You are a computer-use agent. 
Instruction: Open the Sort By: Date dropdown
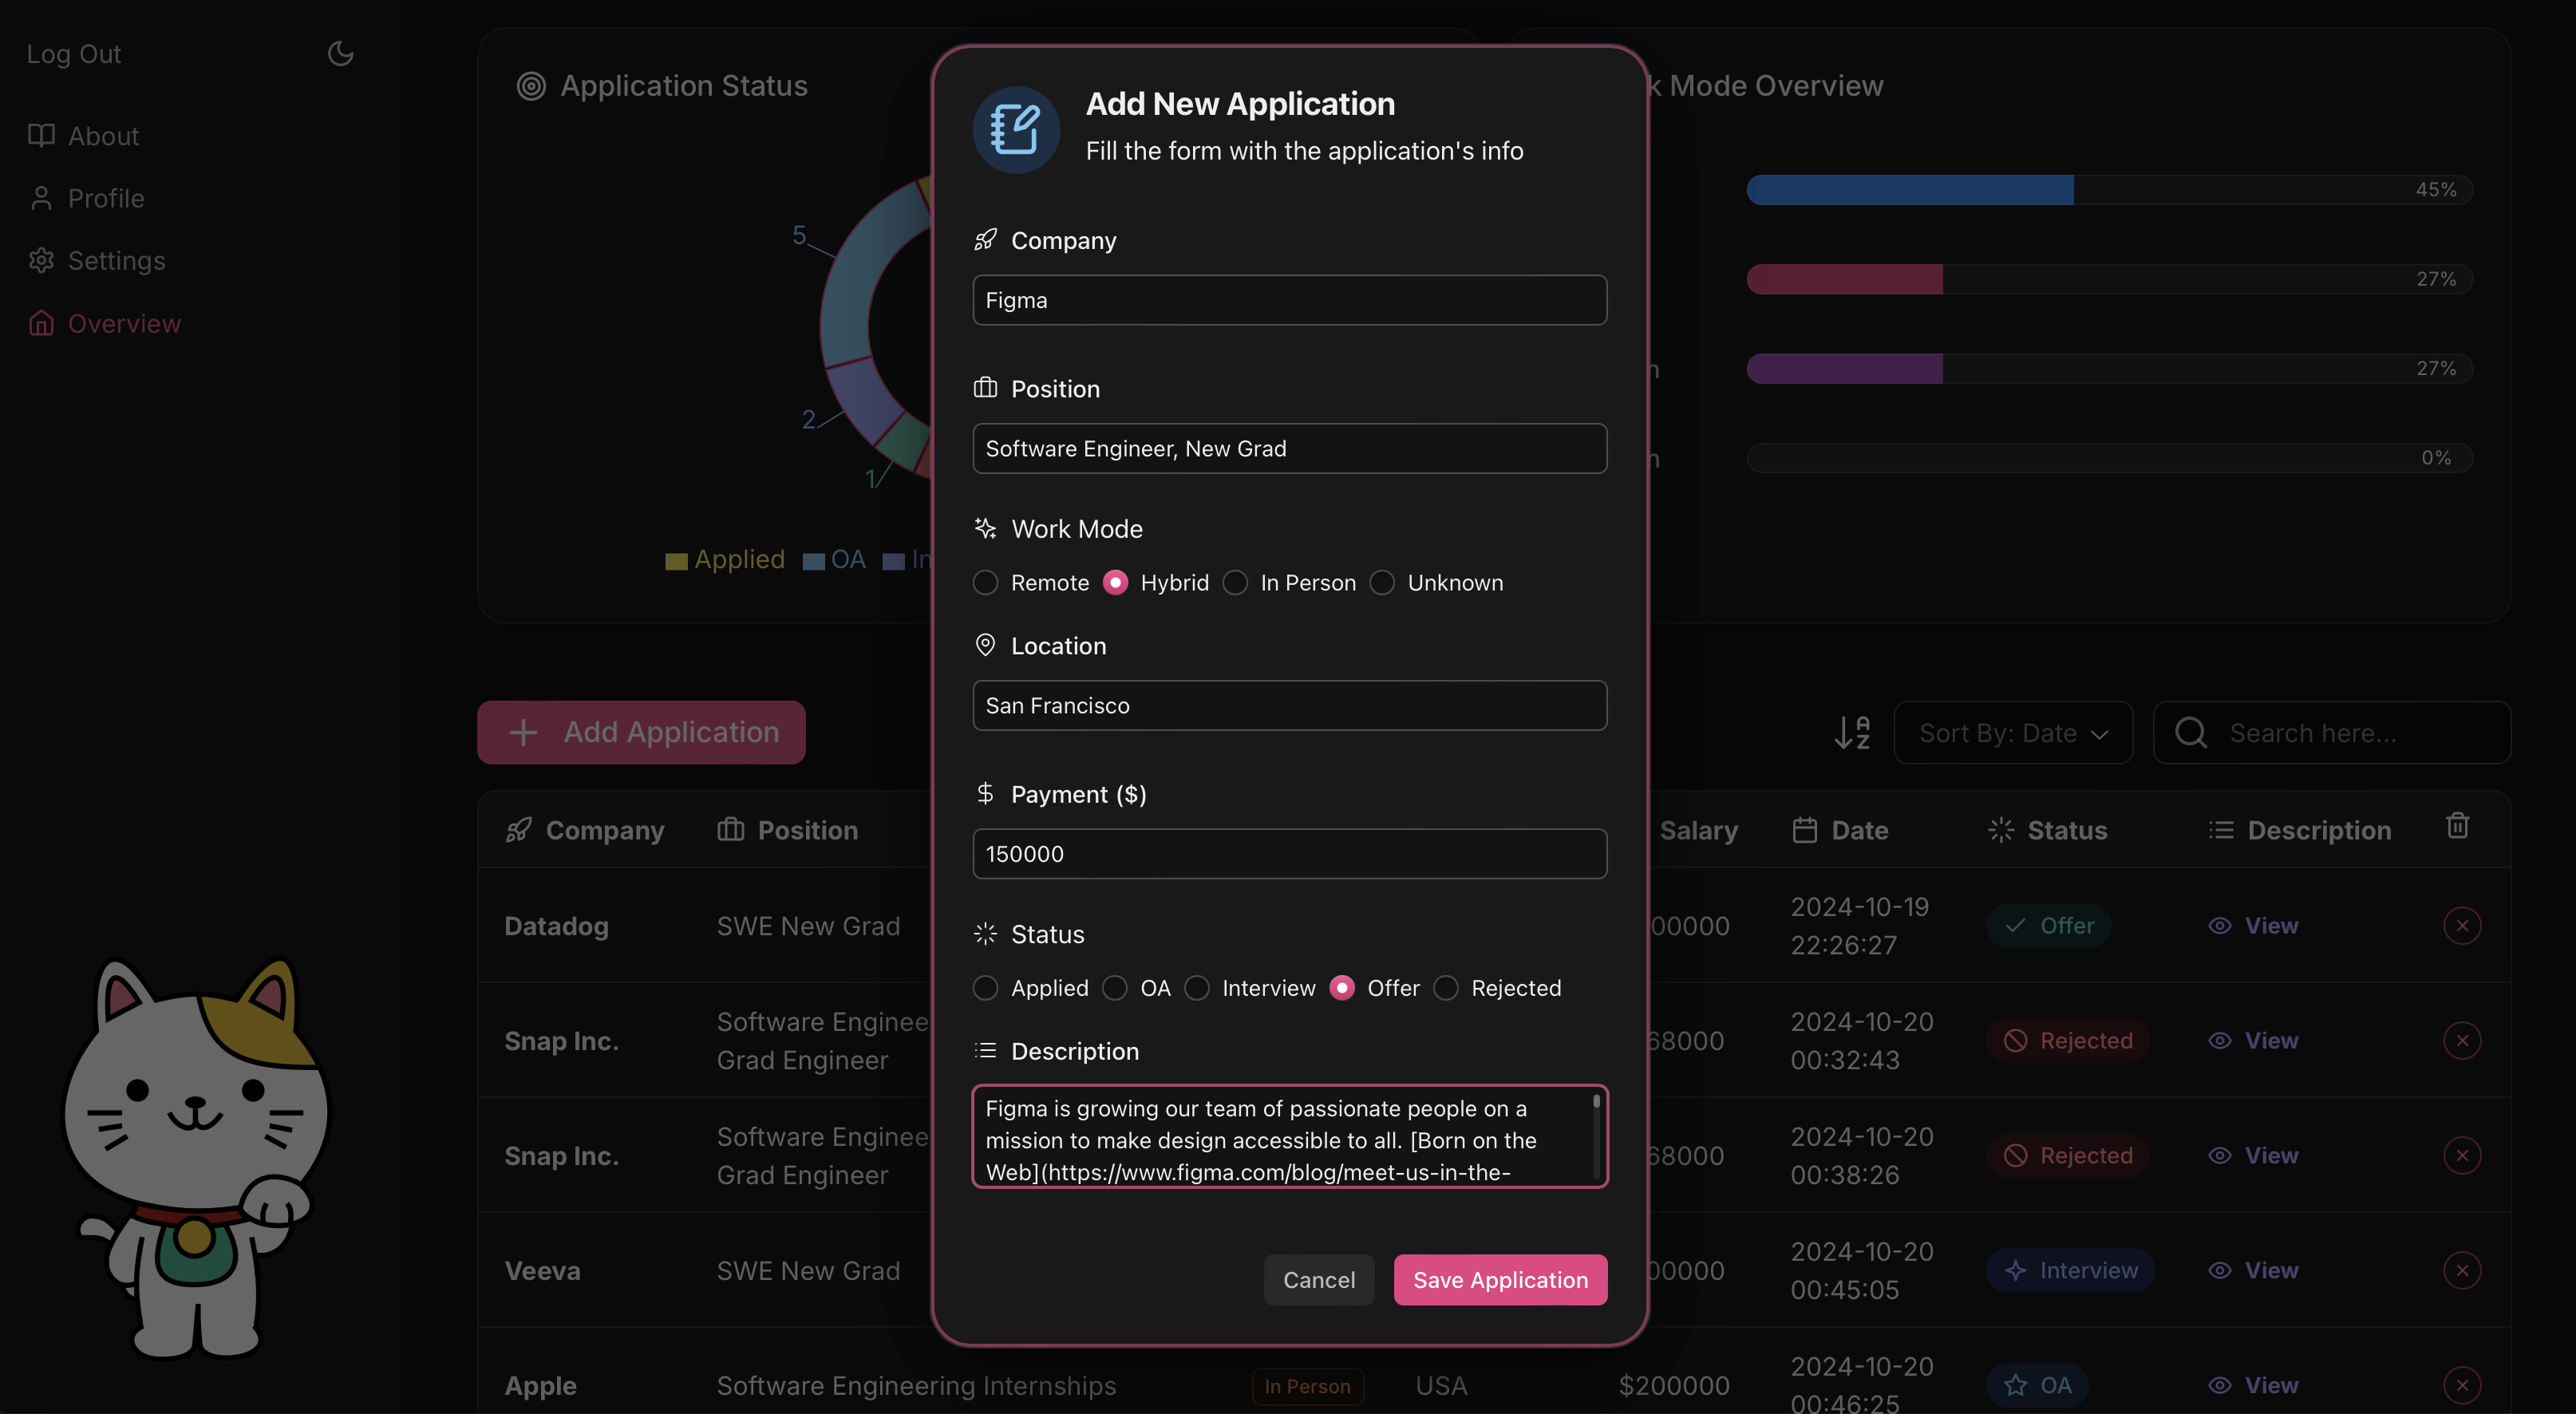[x=2012, y=733]
